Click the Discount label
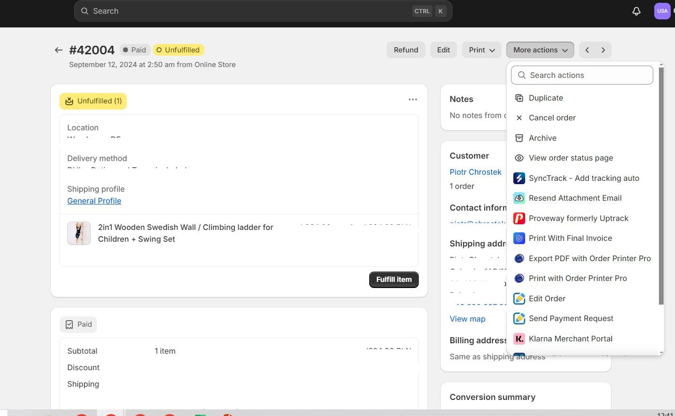The height and width of the screenshot is (416, 675). 83,367
